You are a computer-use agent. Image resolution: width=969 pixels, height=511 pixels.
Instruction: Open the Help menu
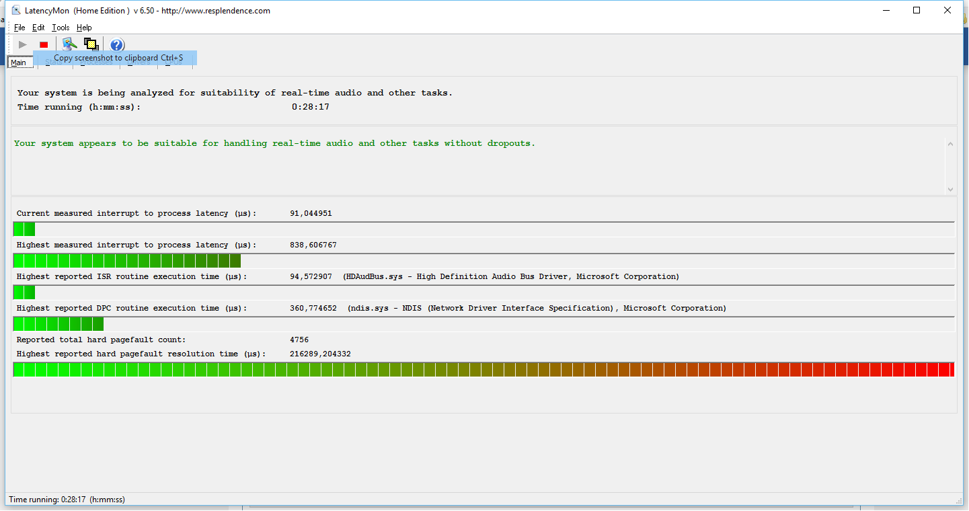coord(84,28)
